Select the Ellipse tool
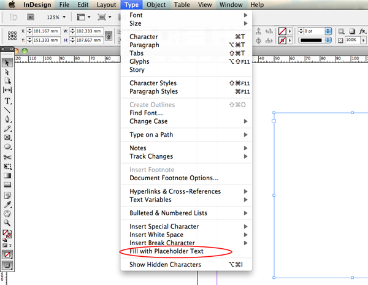Screen dimensions: 368x285 point(7,147)
